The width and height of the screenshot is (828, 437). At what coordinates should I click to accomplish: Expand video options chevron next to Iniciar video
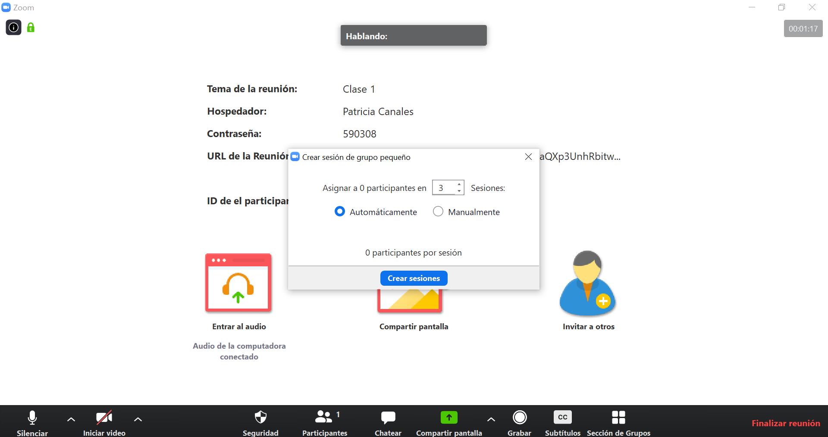pyautogui.click(x=138, y=419)
